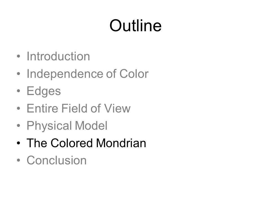Select the Physical Model entry

tap(67, 126)
